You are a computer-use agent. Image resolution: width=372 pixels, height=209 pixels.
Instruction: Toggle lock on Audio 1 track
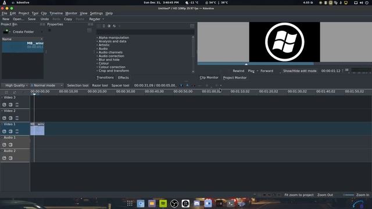coord(4,145)
